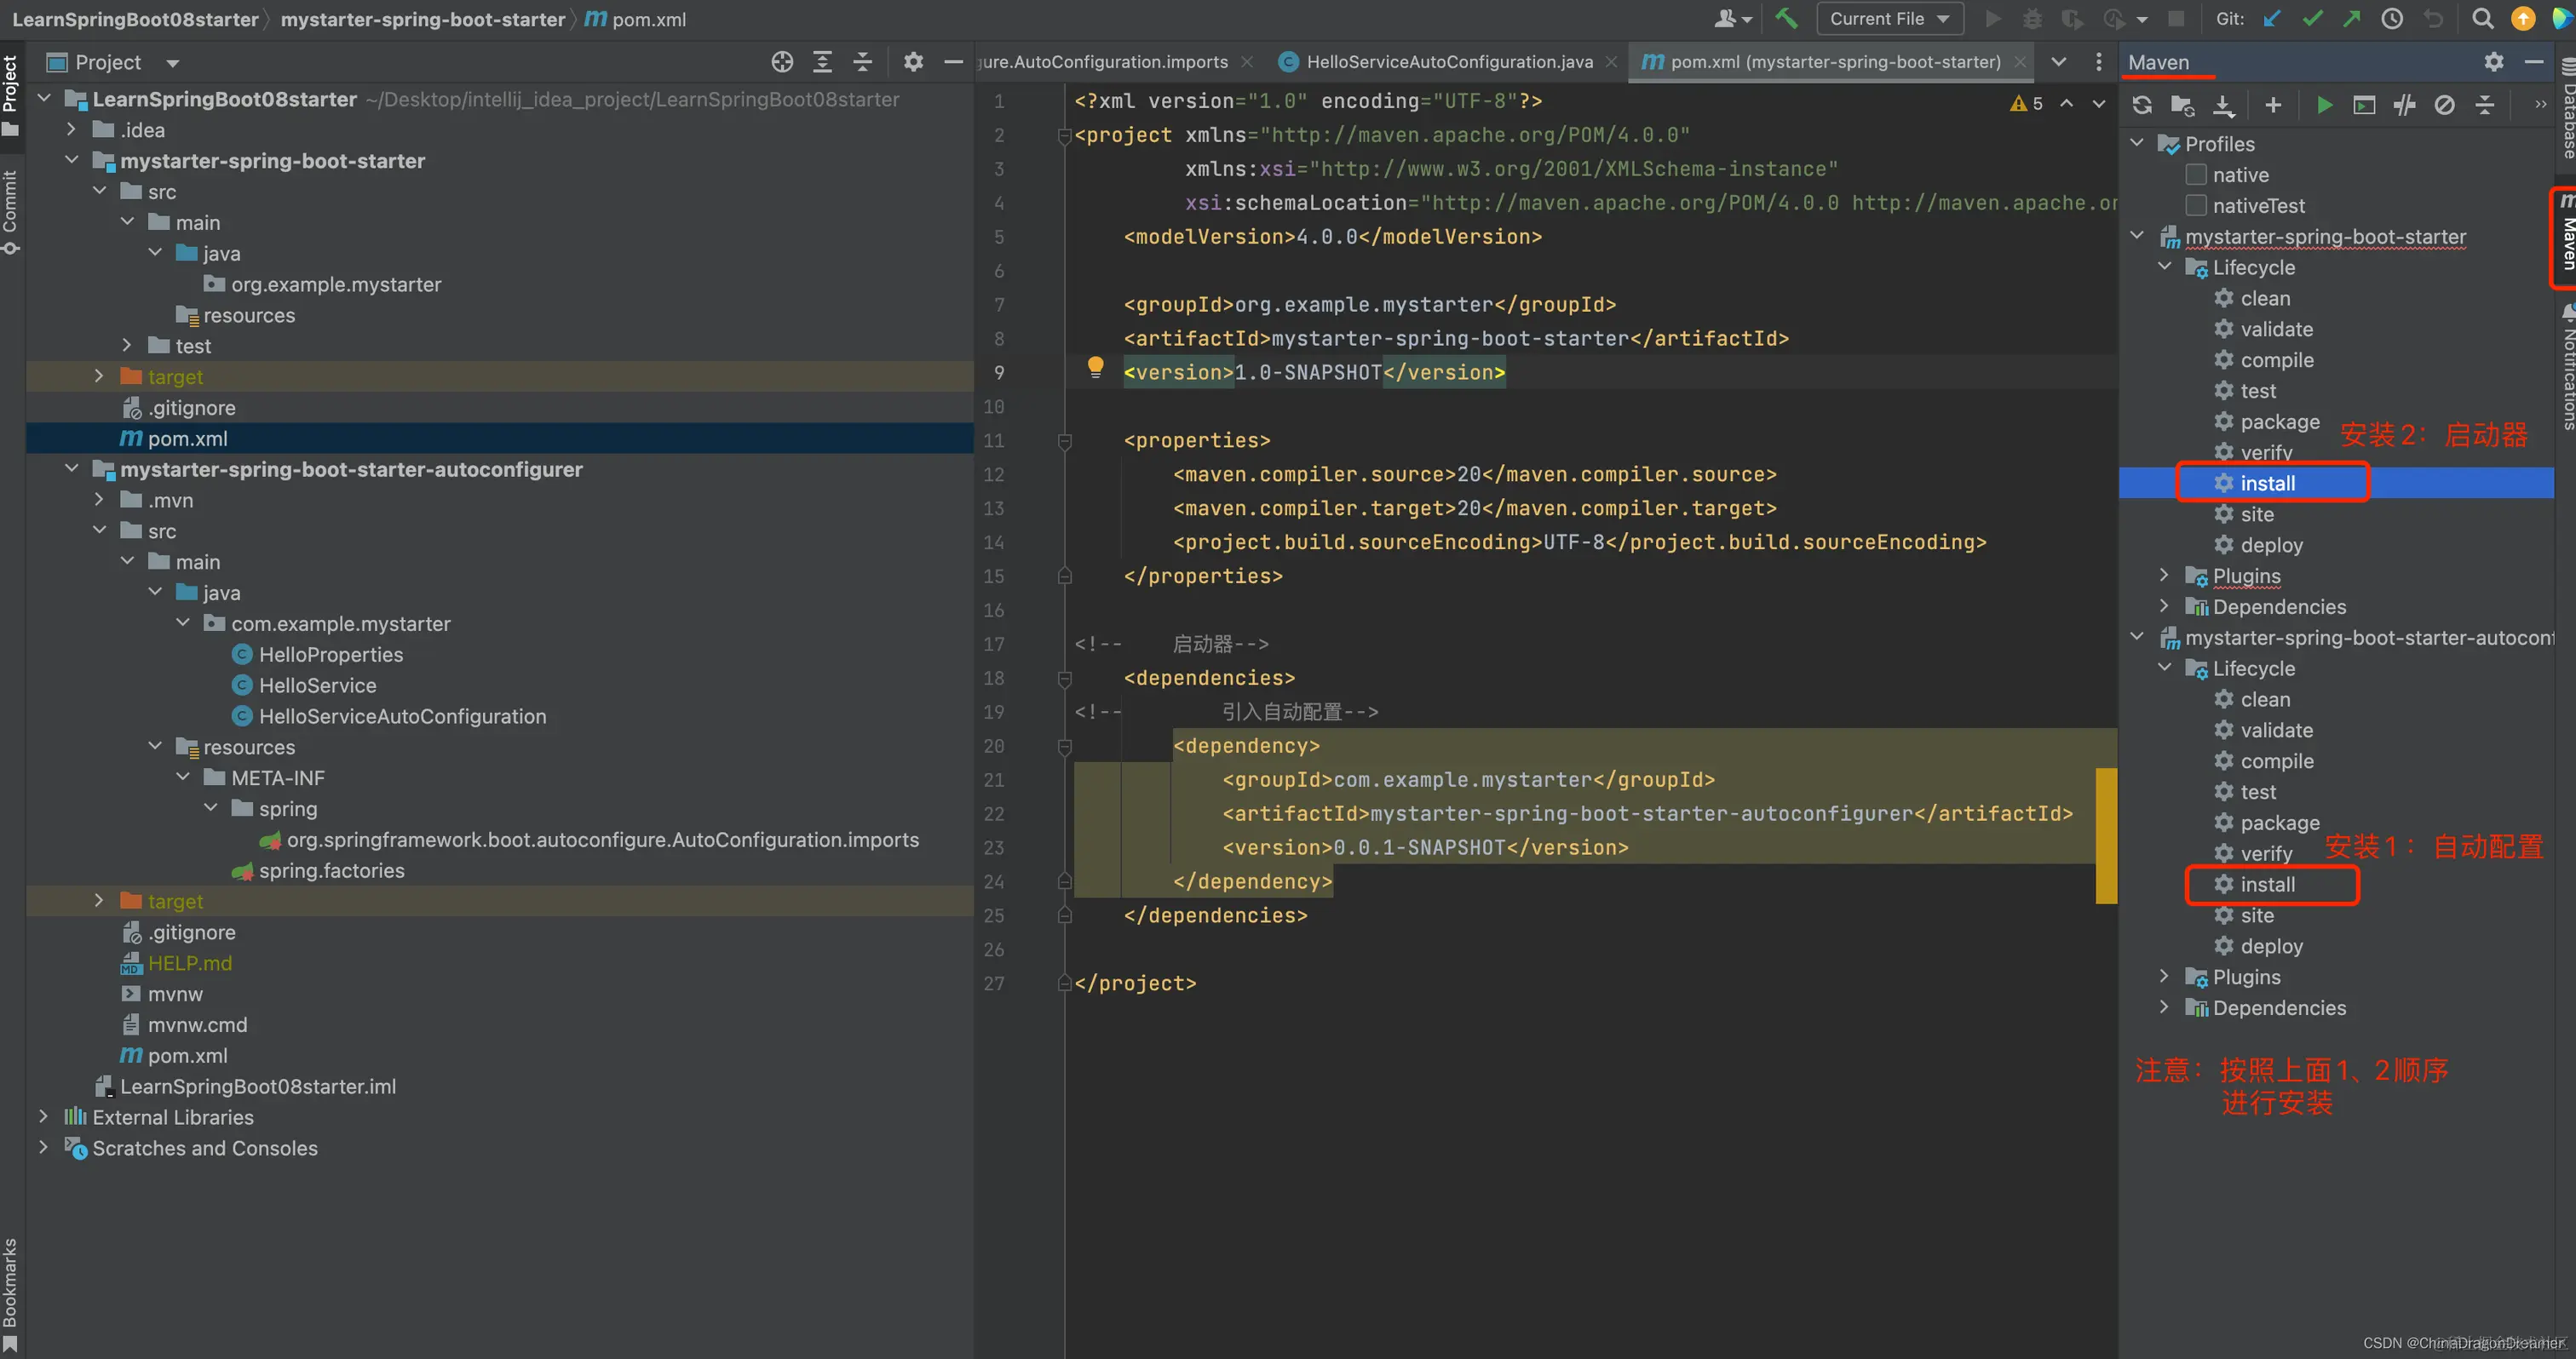This screenshot has height=1359, width=2576.
Task: Expand the first target folder in the project tree
Action: tap(99, 376)
